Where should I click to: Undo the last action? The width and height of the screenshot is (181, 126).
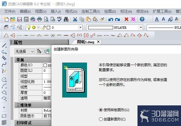(111, 19)
